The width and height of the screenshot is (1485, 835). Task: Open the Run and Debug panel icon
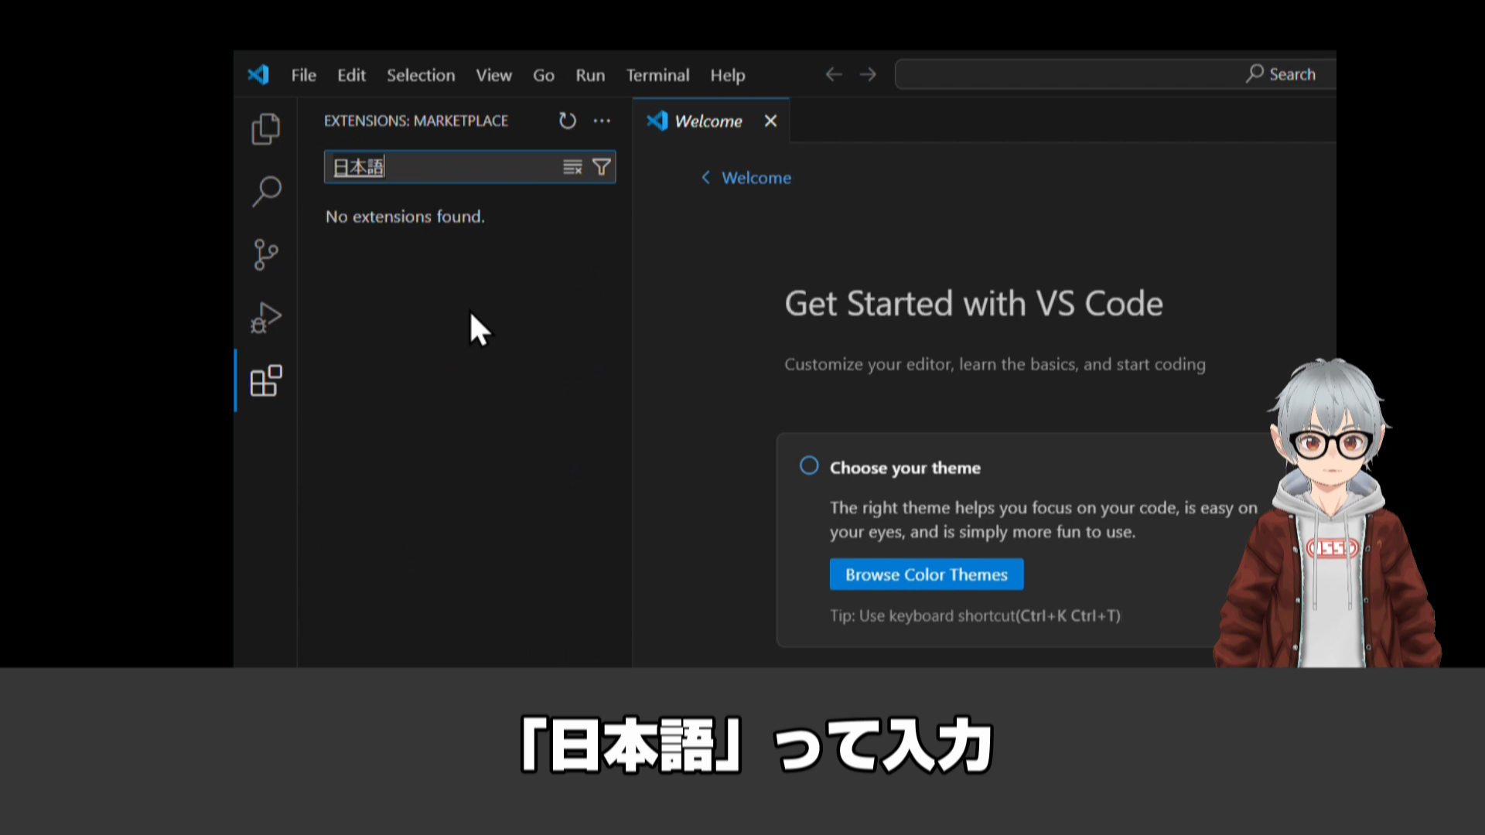pos(265,316)
